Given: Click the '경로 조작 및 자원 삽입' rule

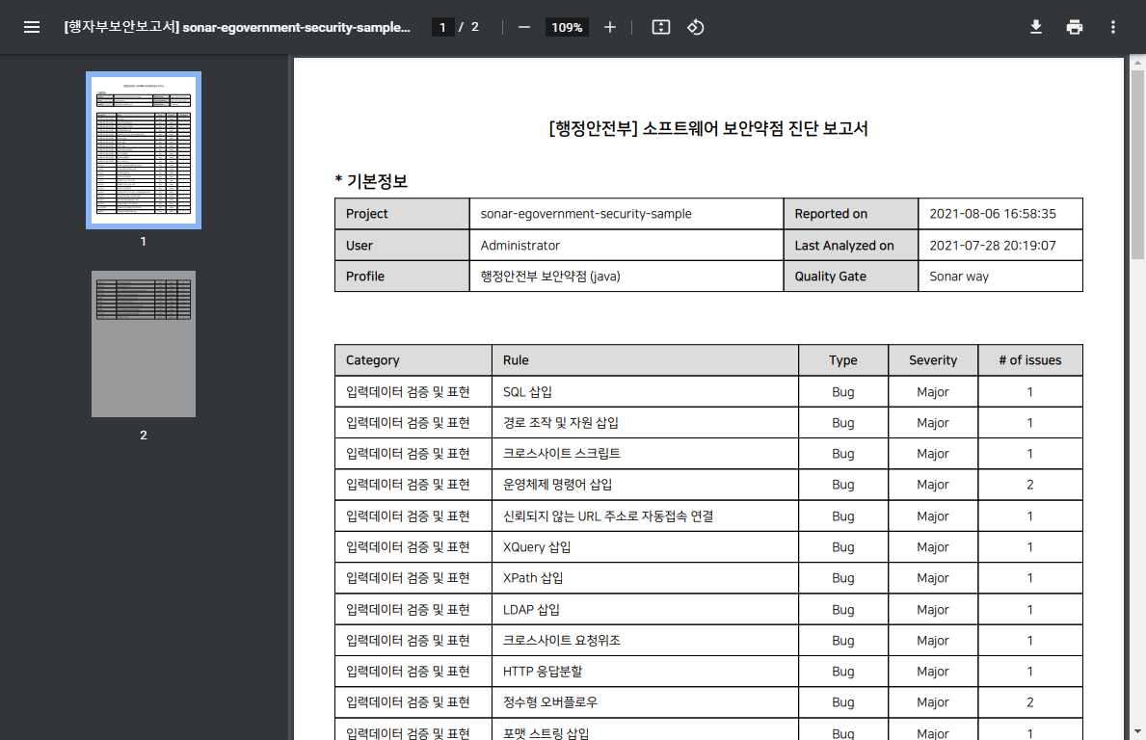Looking at the screenshot, I should point(645,422).
